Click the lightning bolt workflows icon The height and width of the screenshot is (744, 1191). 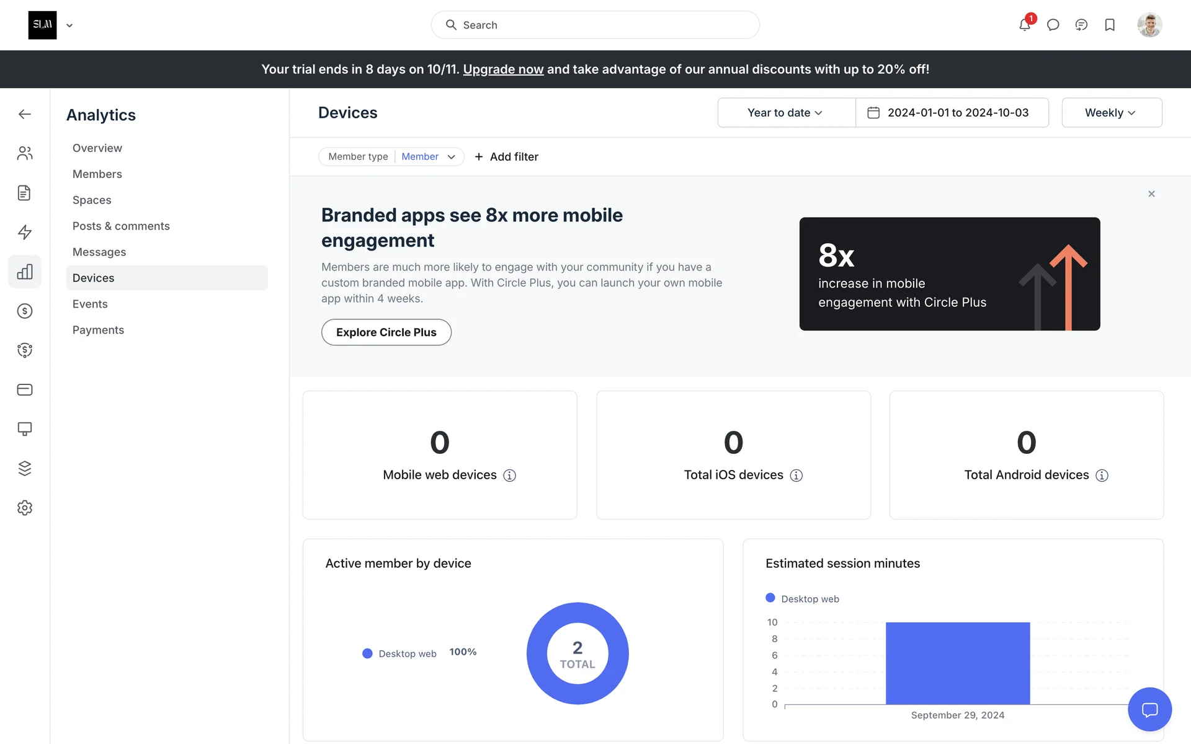25,232
